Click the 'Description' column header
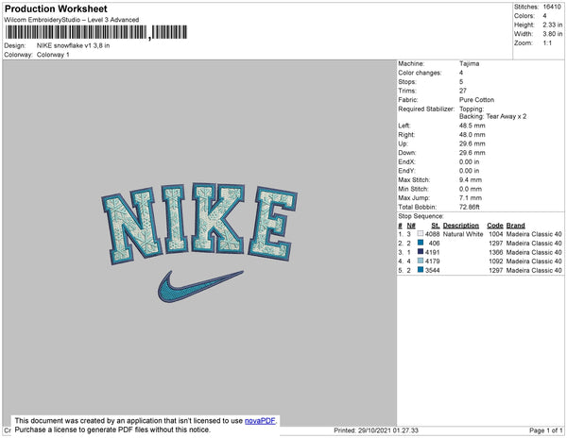The height and width of the screenshot is (438, 567). [x=461, y=226]
